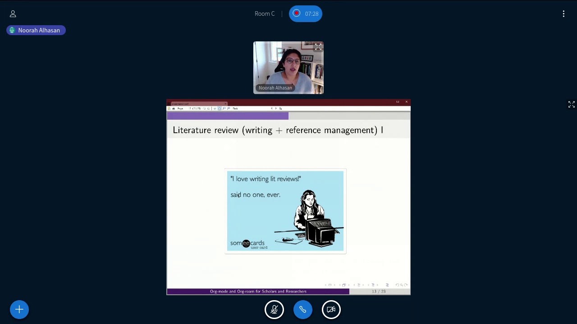The image size is (577, 324).
Task: Click the slide counter 13 / 23
Action: (x=379, y=292)
